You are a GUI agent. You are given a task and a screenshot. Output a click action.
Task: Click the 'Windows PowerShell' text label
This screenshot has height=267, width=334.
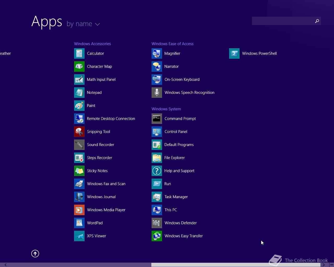click(x=259, y=53)
